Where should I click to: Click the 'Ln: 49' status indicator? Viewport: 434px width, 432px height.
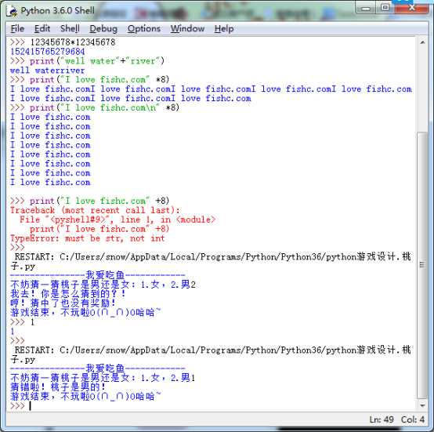click(382, 419)
